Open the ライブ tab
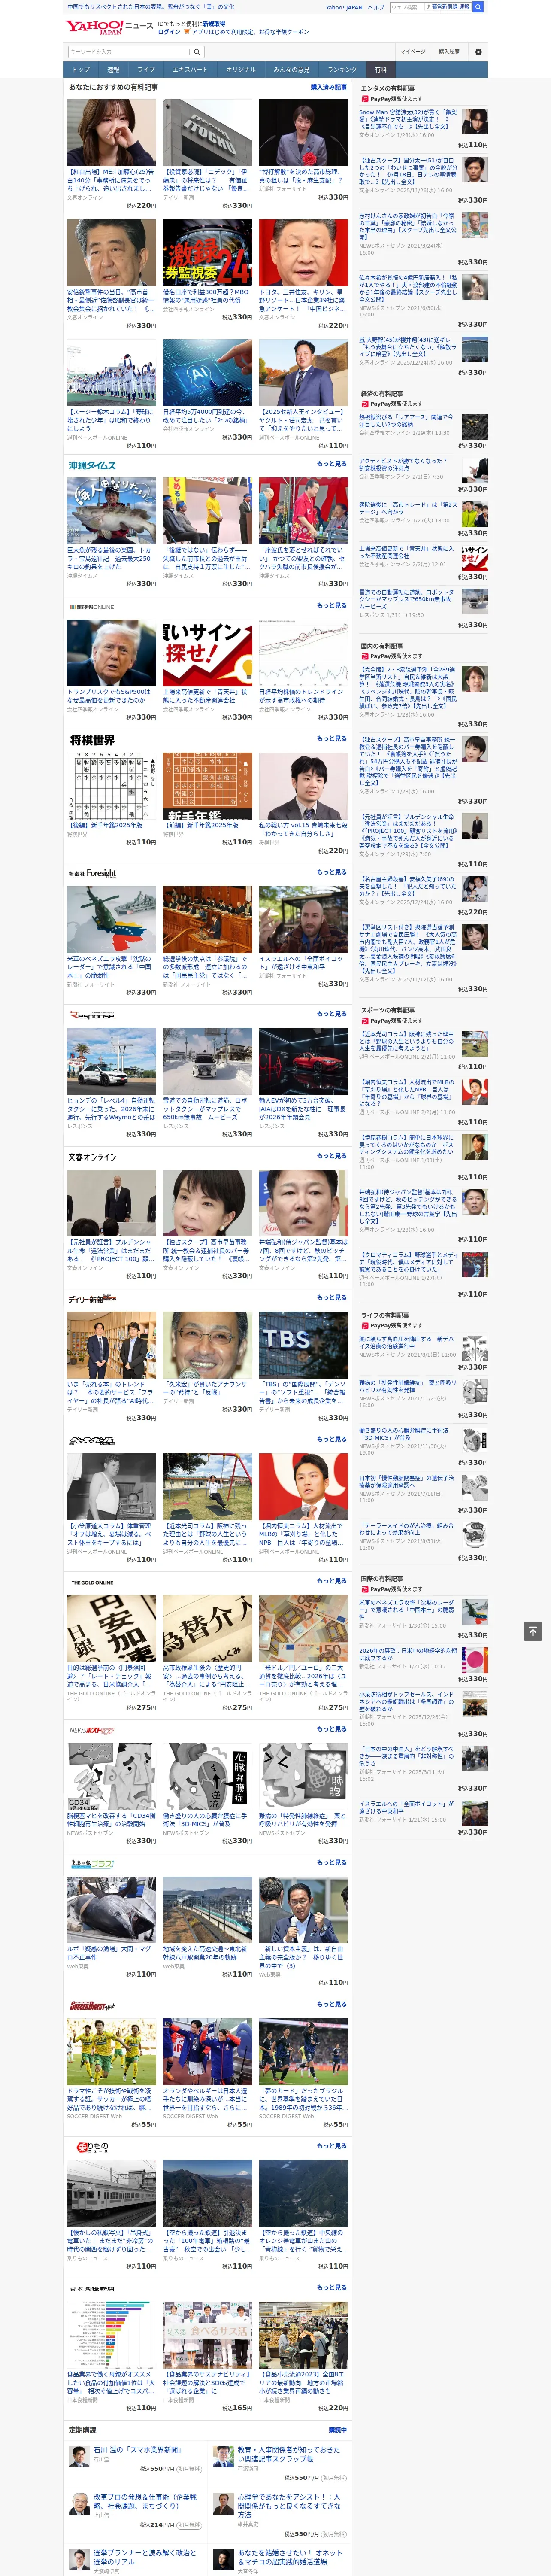 point(146,70)
